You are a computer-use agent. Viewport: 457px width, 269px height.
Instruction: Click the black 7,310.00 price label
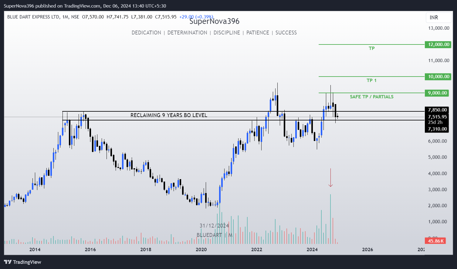click(437, 129)
